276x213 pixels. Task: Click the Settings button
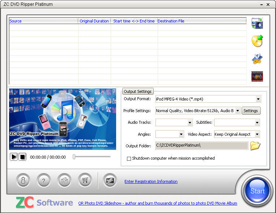[251, 111]
